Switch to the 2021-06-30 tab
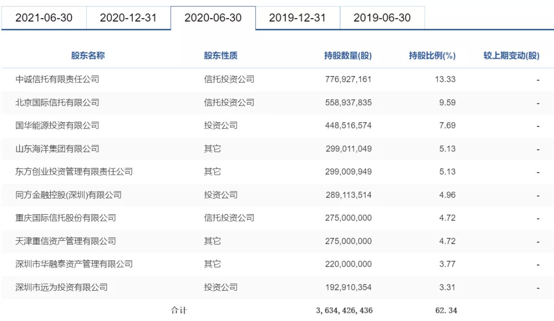The height and width of the screenshot is (321, 554). 44,17
